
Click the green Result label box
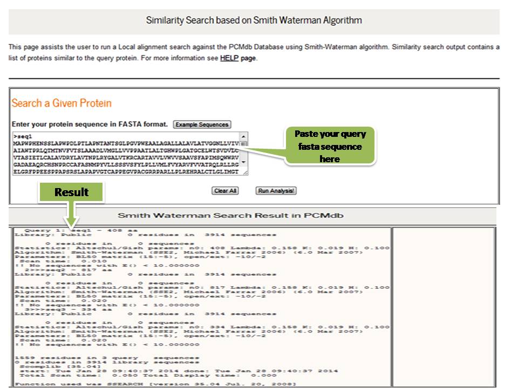[71, 192]
